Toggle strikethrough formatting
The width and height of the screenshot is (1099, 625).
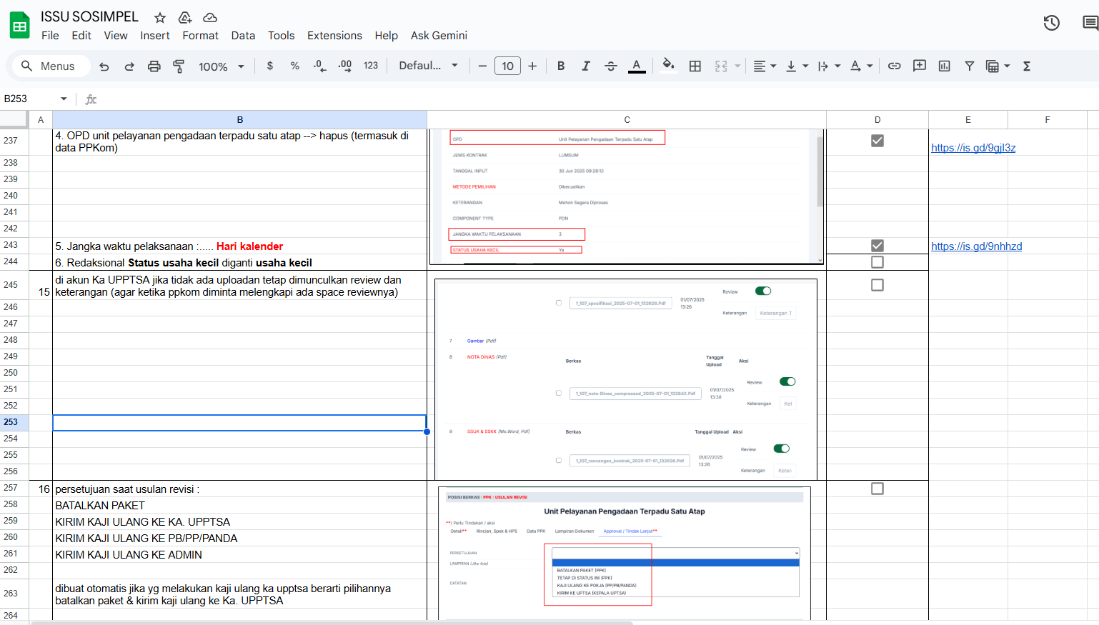tap(611, 66)
